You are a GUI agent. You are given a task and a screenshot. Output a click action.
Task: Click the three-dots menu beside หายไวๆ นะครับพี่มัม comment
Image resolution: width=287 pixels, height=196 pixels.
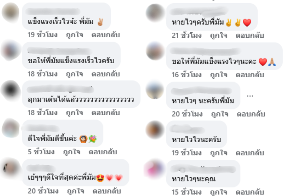click(x=250, y=96)
